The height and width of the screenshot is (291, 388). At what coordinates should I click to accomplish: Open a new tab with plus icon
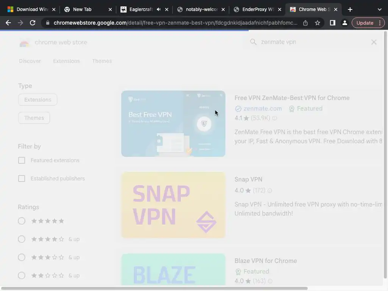tap(350, 9)
